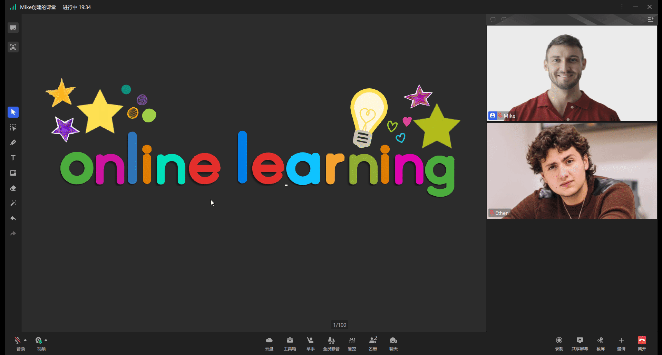Open the roster list (名册)
Viewport: 662px width, 355px height.
373,344
